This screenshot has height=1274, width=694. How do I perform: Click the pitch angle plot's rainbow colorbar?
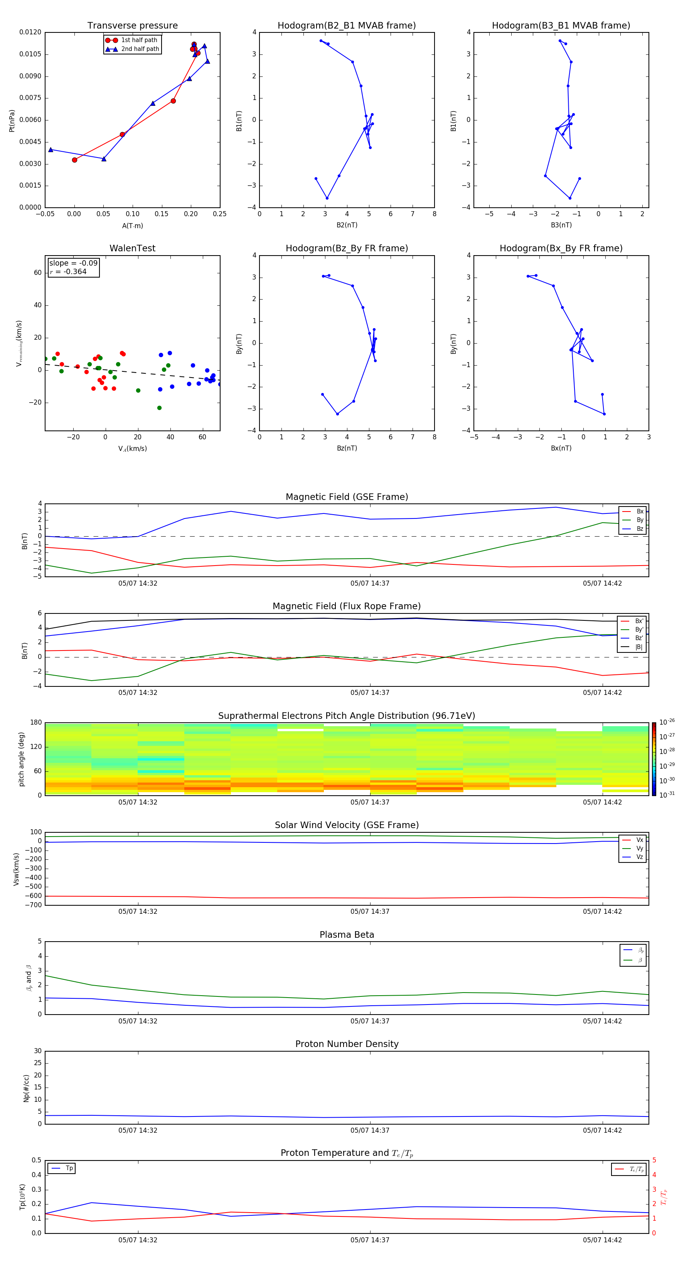coord(654,759)
